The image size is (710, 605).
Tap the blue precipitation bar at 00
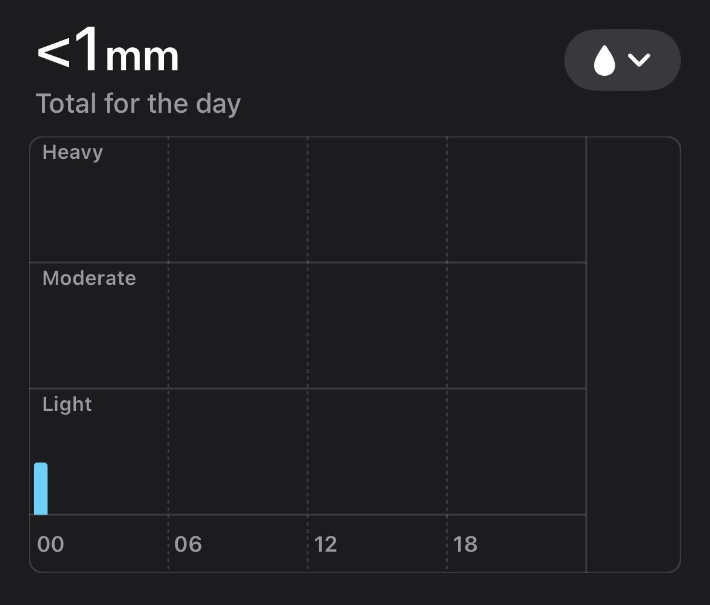(41, 489)
